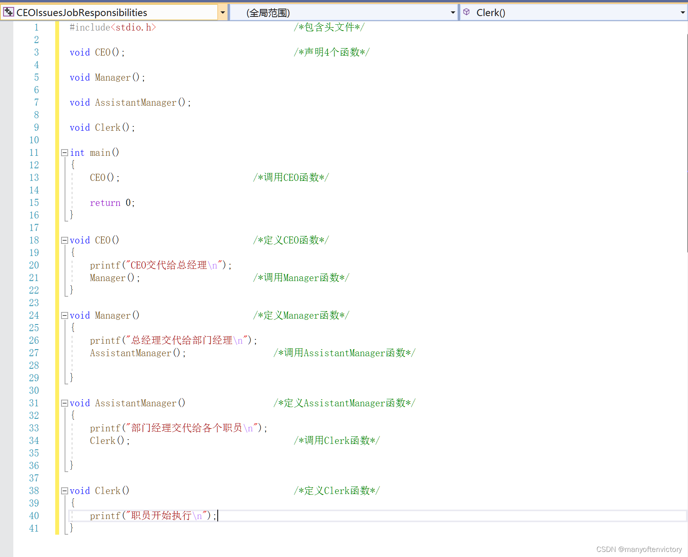Collapse the int main() function block
Image resolution: width=688 pixels, height=557 pixels.
tap(65, 153)
